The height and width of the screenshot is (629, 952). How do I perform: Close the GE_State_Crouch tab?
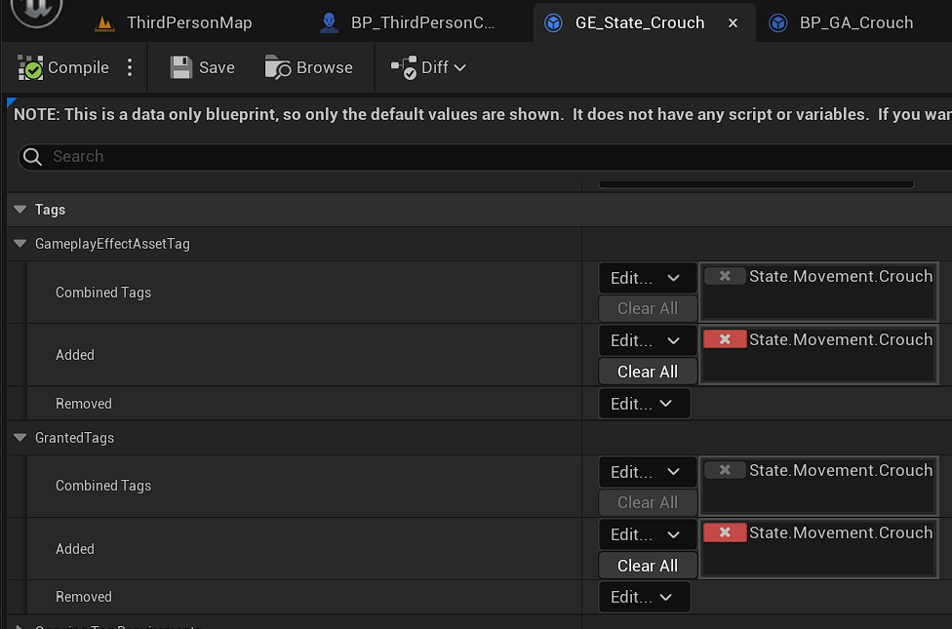click(733, 23)
